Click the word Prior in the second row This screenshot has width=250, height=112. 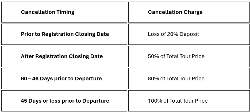click(27, 34)
